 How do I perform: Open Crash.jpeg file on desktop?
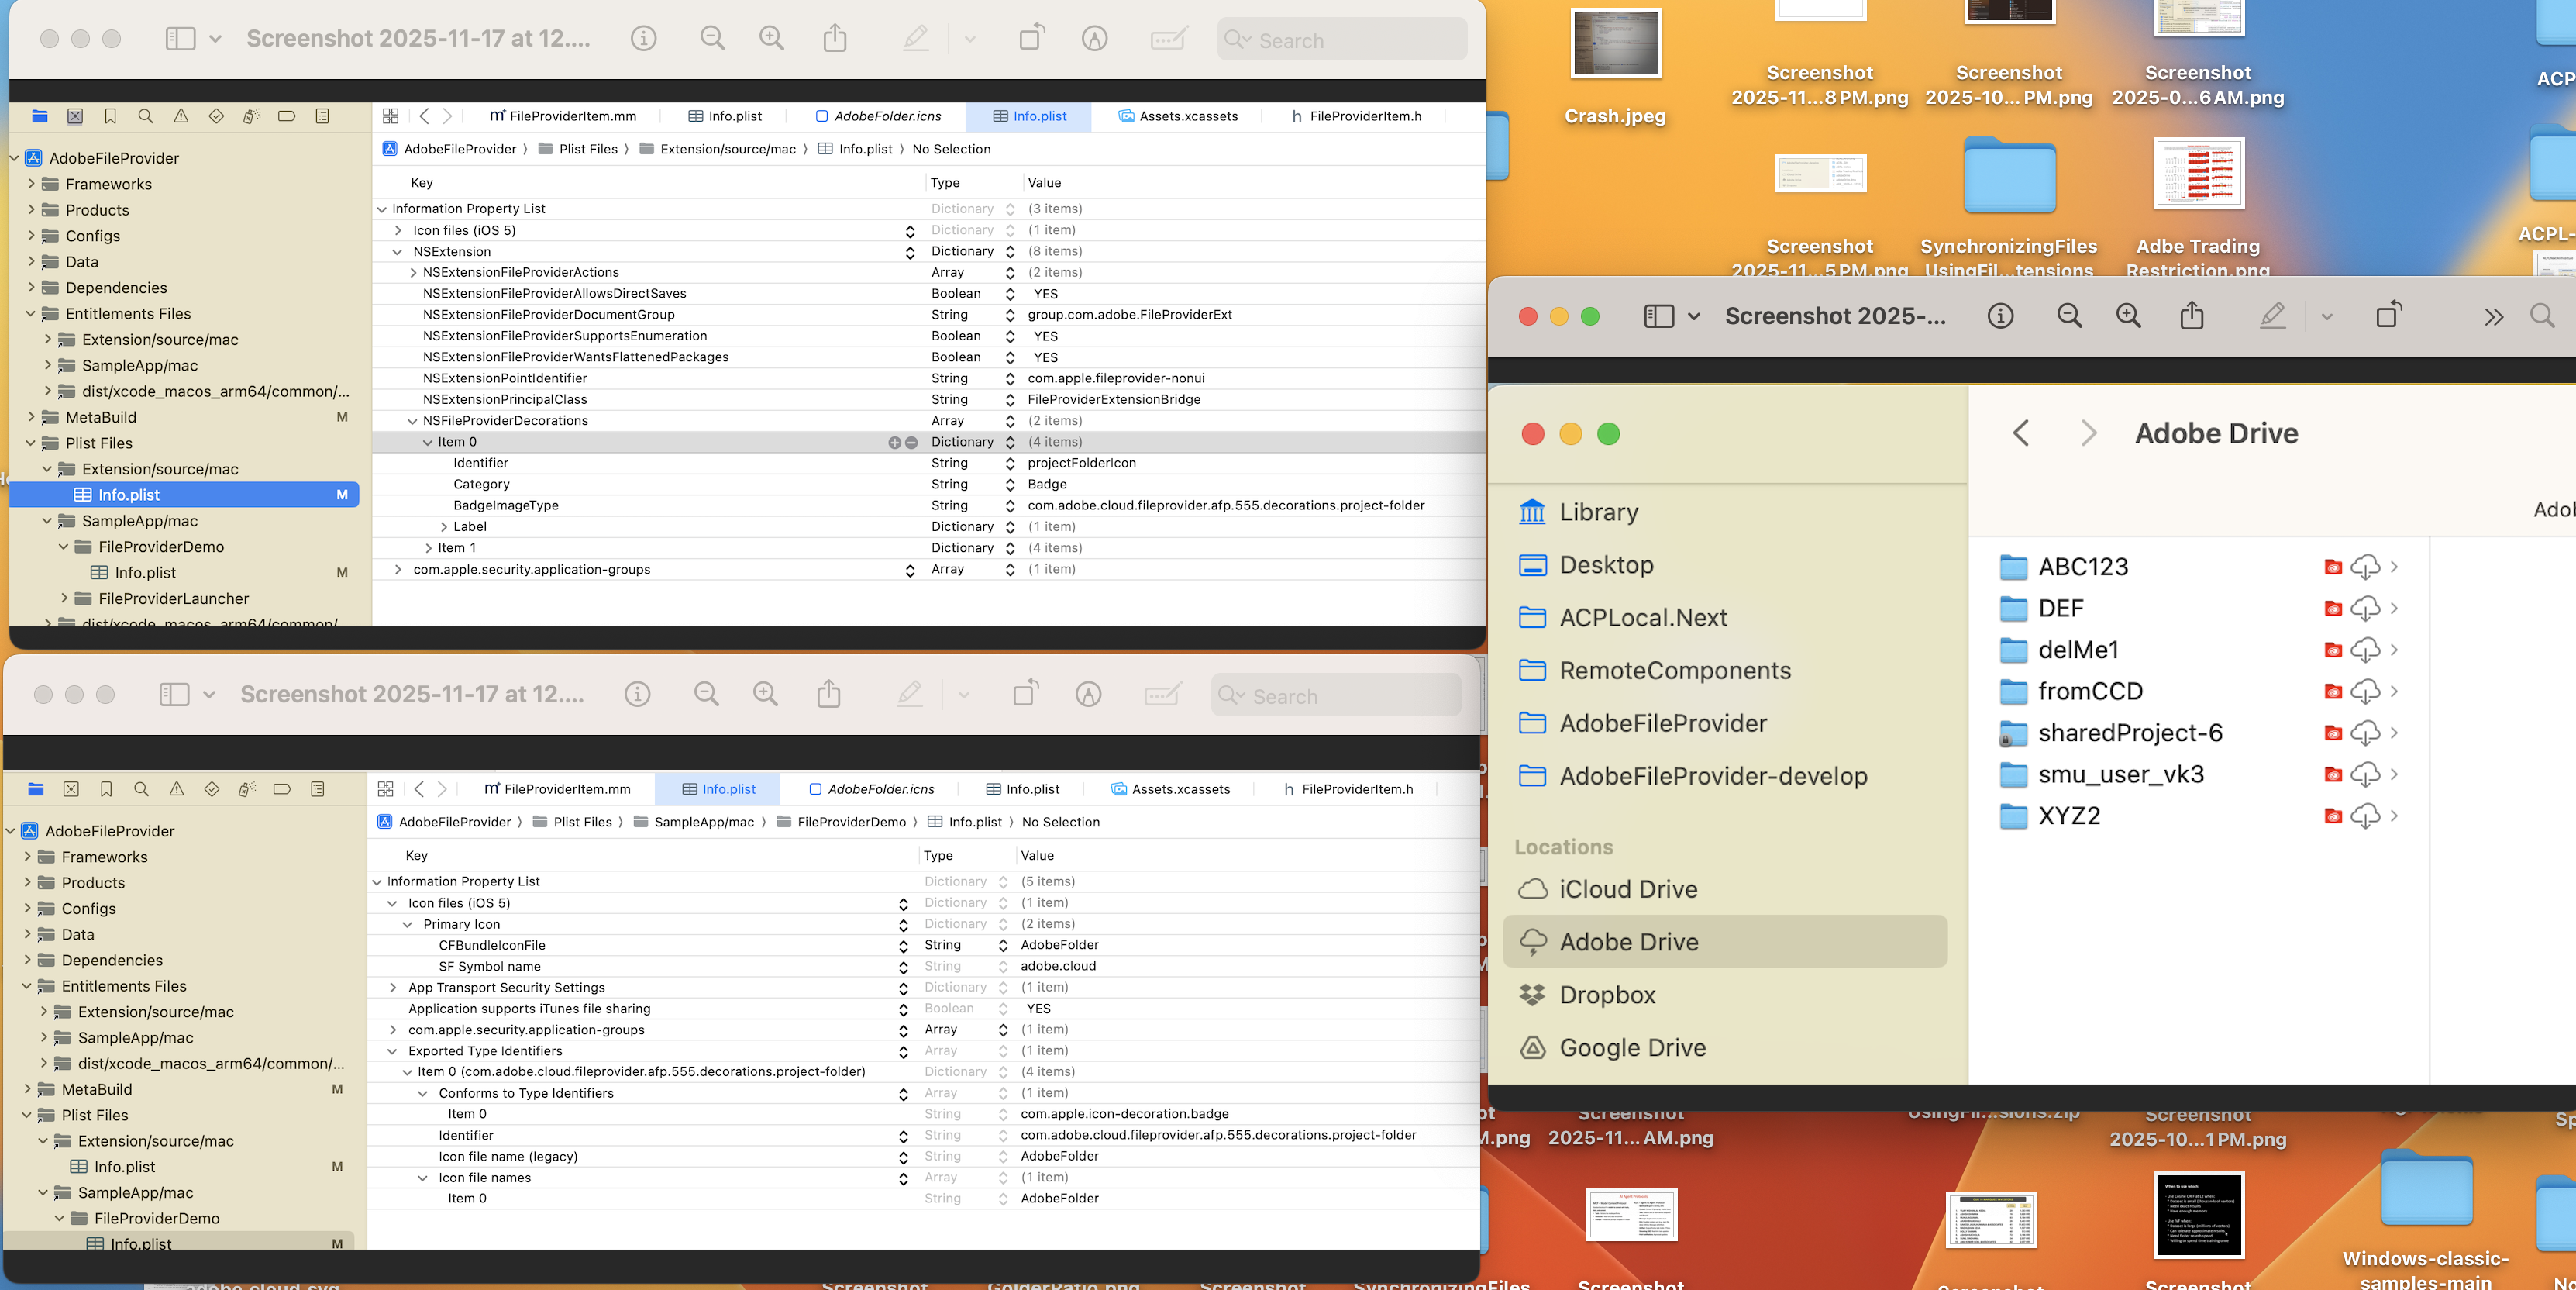(x=1614, y=45)
